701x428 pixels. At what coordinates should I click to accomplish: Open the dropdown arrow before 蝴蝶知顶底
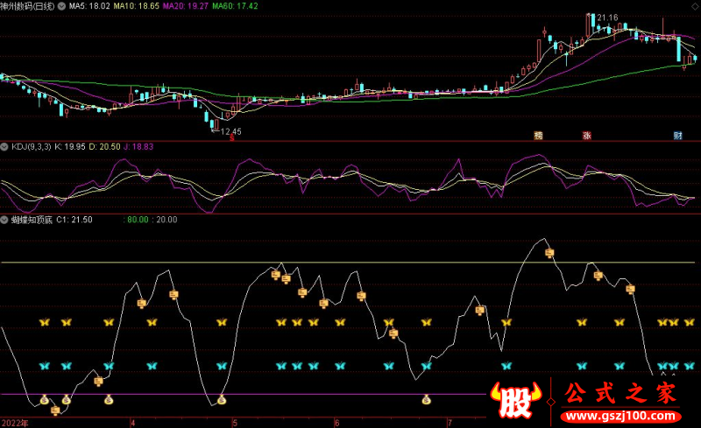[x=4, y=219]
